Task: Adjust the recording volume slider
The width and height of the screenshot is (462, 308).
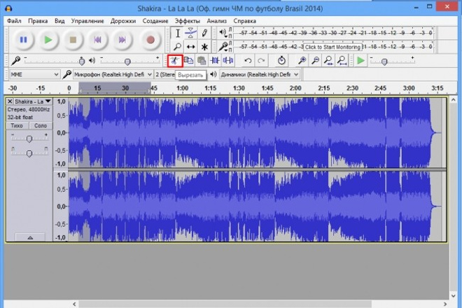Action: click(82, 61)
